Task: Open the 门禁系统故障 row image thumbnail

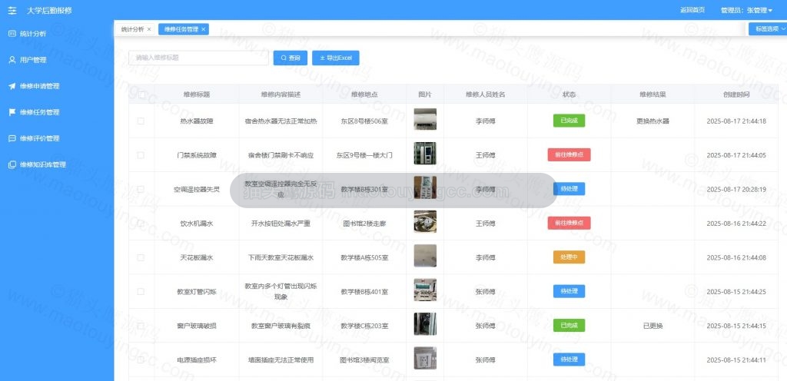Action: click(425, 154)
